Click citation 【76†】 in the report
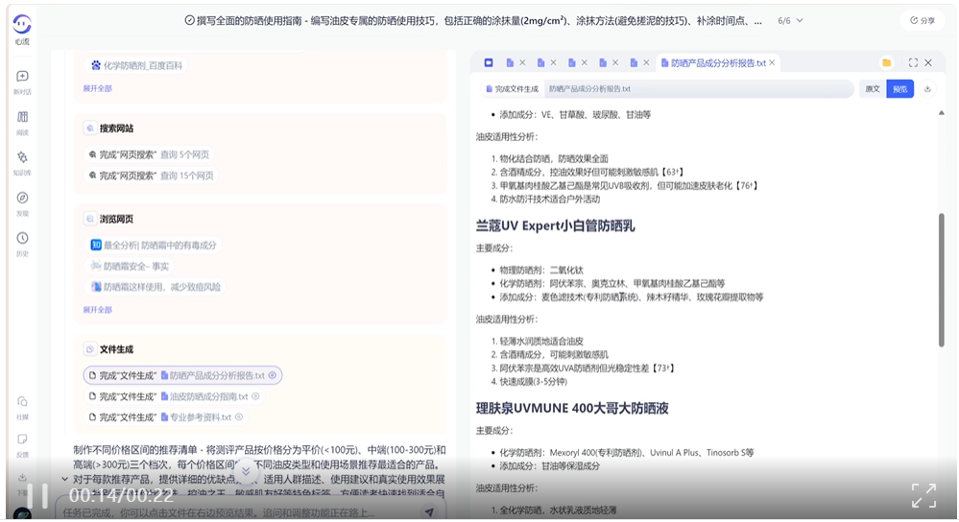The image size is (959, 522). coord(746,186)
